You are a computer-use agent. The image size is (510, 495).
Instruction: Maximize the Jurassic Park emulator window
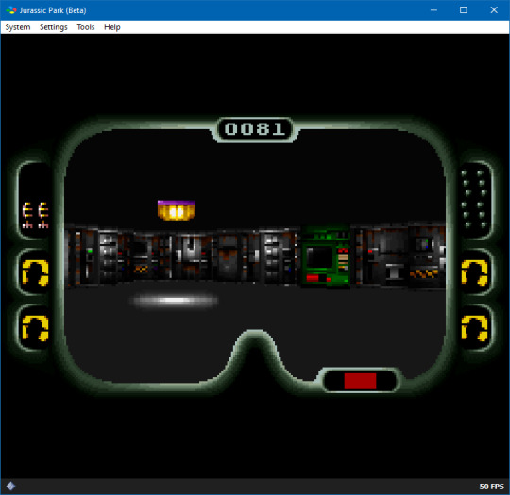(x=464, y=10)
